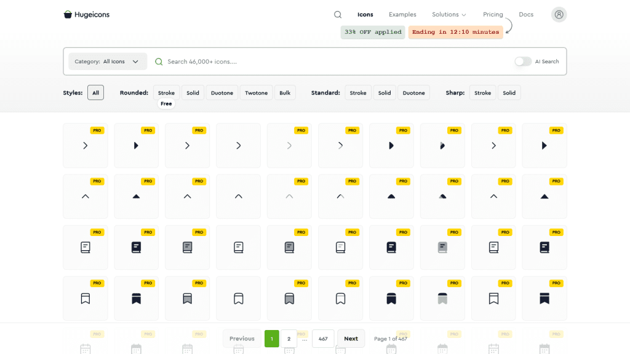Screen dimensions: 630x354
Task: Click the arrow-up chevron icon
Action: click(x=85, y=197)
